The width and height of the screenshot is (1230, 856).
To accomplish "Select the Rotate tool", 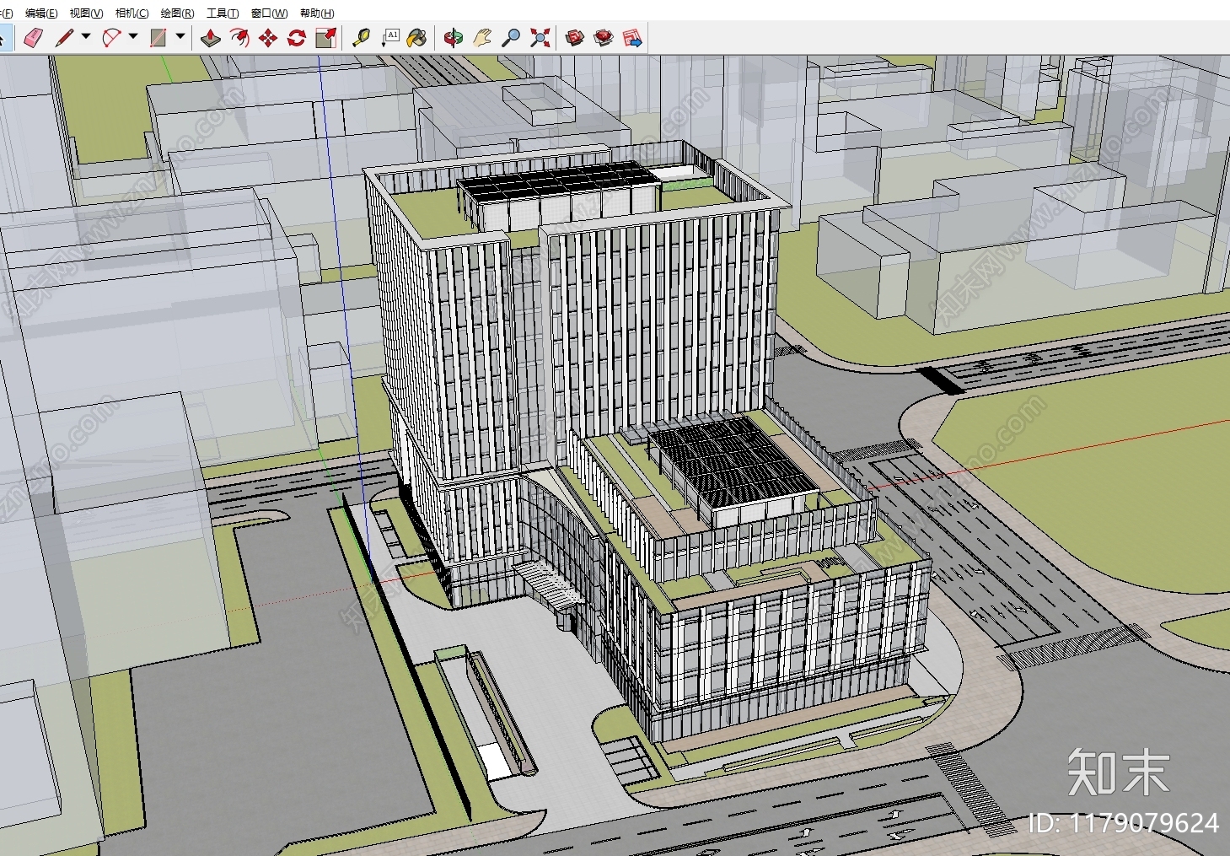I will pyautogui.click(x=297, y=38).
